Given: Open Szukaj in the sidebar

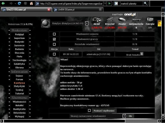Looking at the screenshot, I should [x=19, y=90].
